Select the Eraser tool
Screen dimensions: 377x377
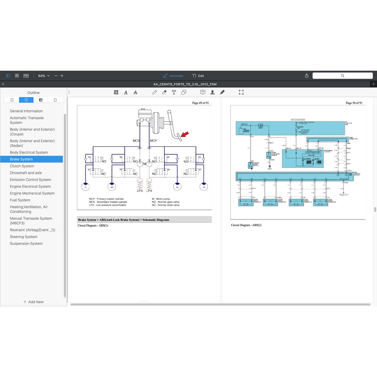coord(164,92)
